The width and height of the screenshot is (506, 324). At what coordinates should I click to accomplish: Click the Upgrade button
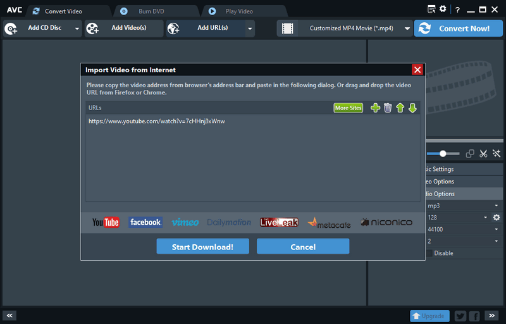click(x=429, y=316)
